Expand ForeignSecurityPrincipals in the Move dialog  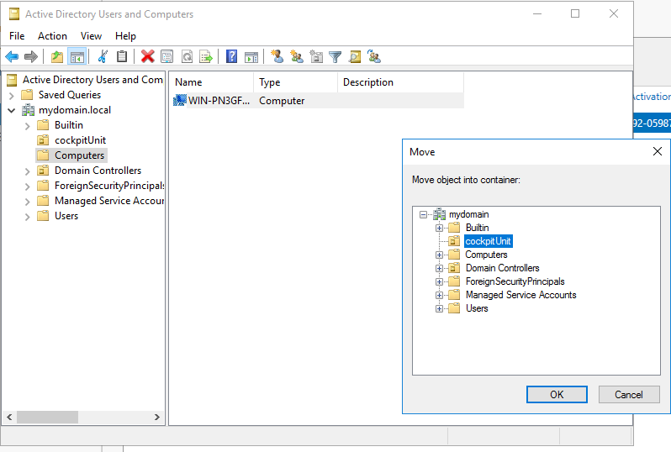click(439, 281)
